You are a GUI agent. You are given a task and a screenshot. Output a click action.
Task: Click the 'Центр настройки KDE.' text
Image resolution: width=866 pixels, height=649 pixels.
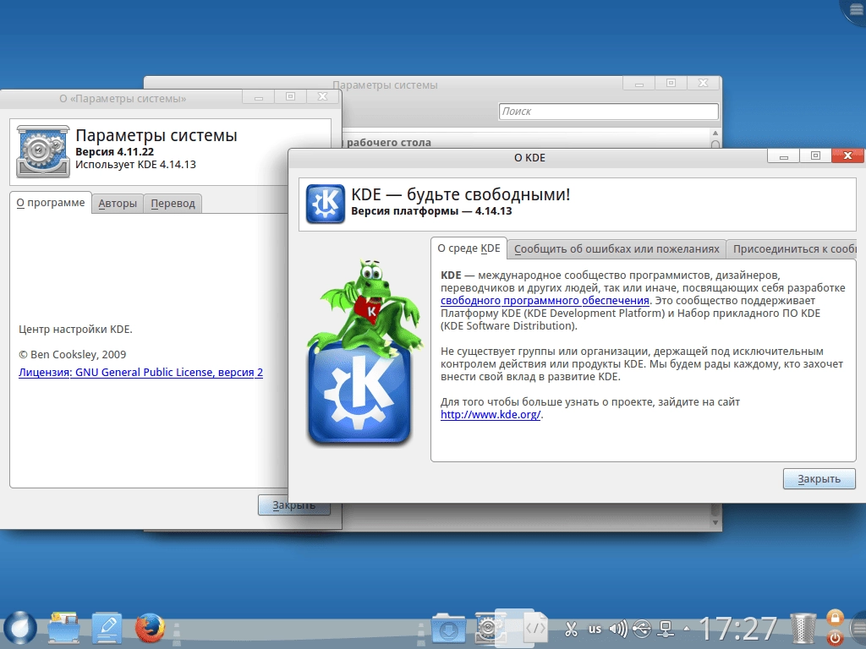tap(75, 330)
